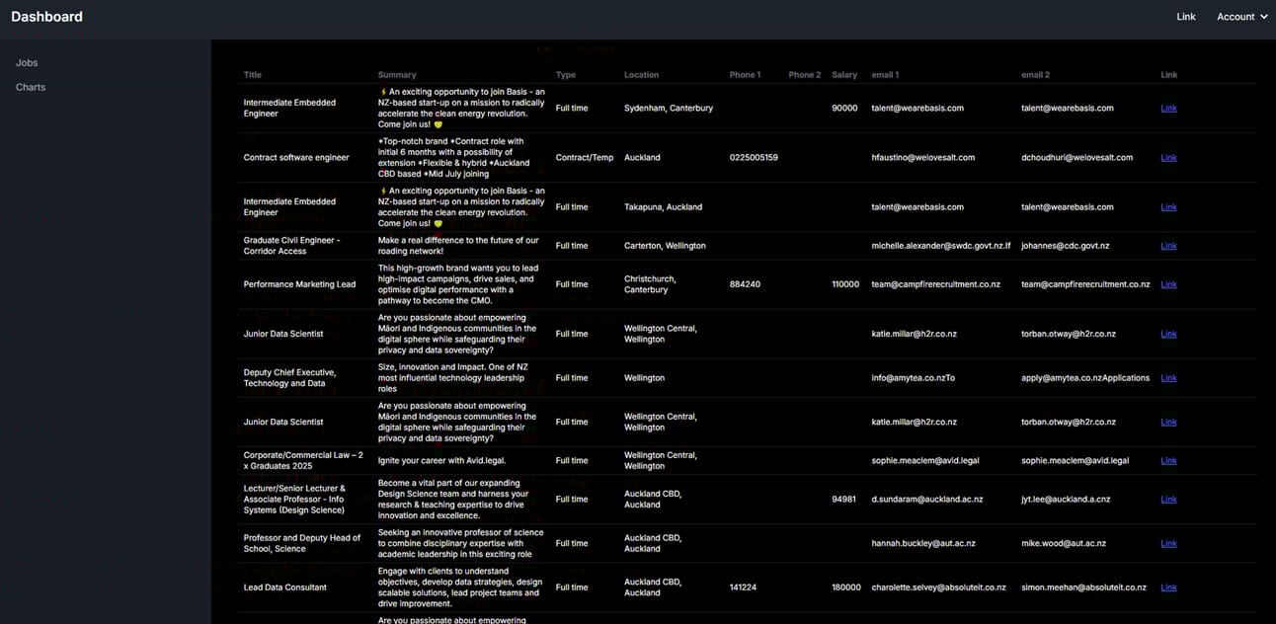Select email johannes@cdc.govt.nz

(x=1065, y=246)
